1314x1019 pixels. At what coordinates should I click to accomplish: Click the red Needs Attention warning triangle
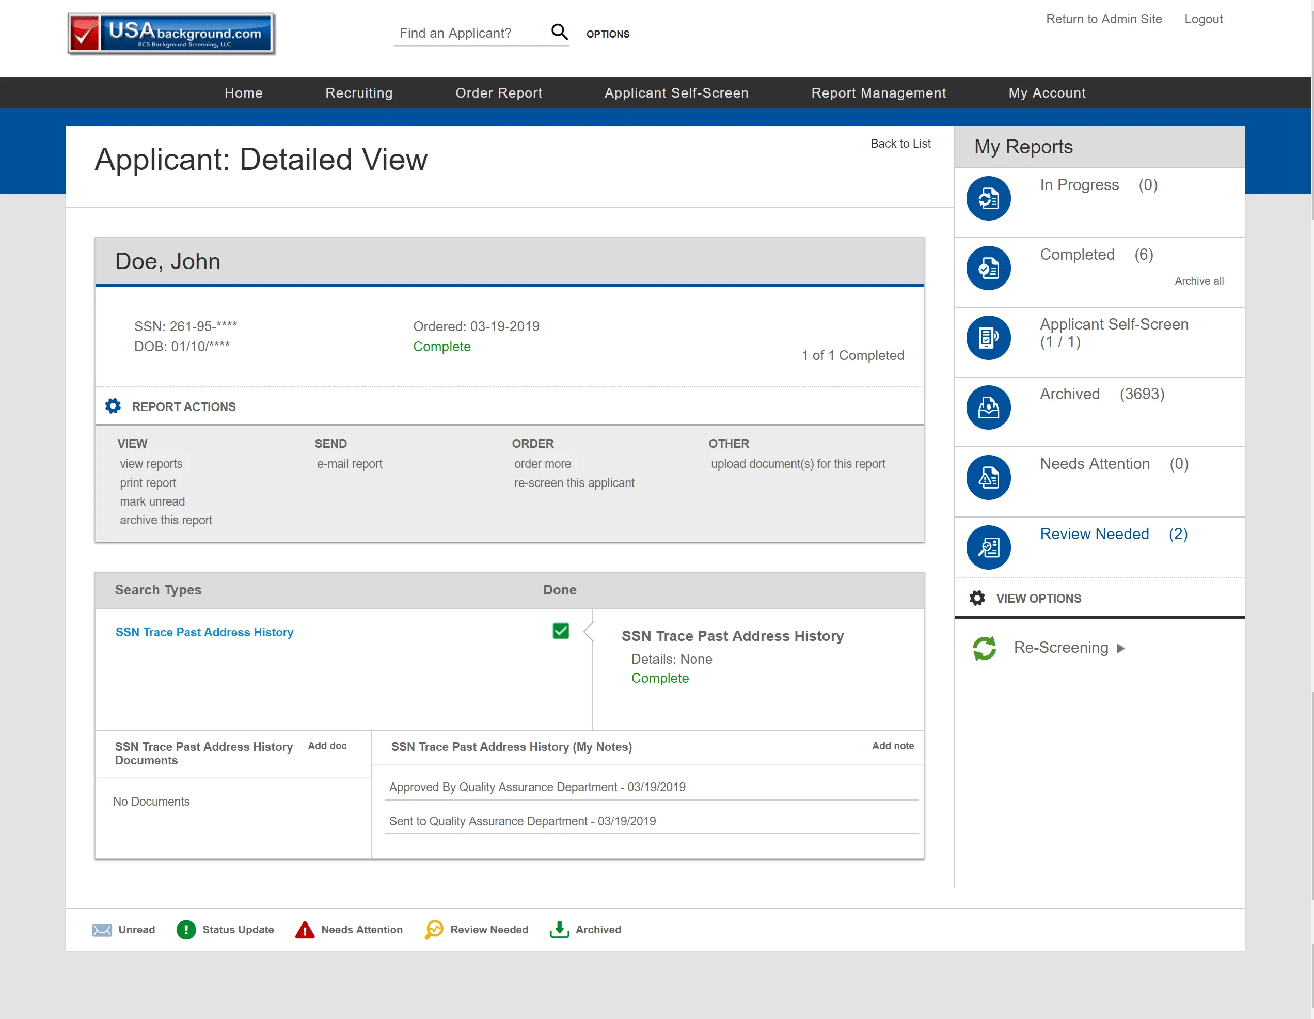click(x=305, y=929)
